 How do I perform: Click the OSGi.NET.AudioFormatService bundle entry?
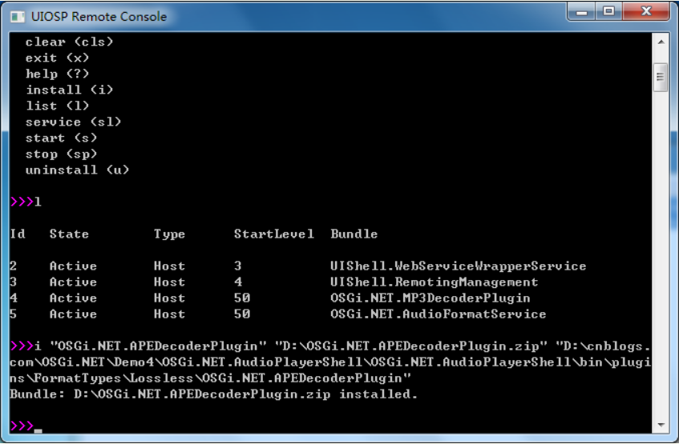[x=438, y=314]
